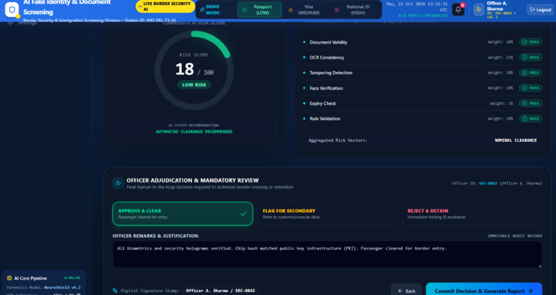Click the Officer ID SEC-8842 link
556x295 pixels.
(488, 184)
